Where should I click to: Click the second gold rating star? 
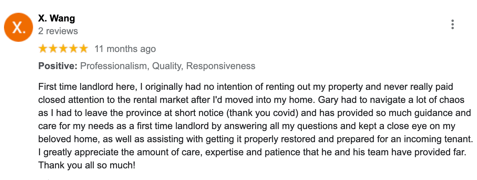[53, 49]
